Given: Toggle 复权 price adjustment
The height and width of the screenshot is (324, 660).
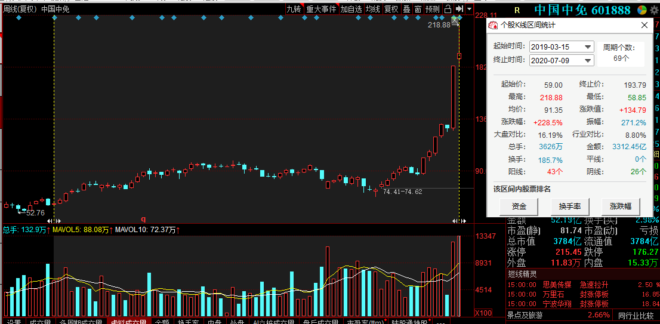Looking at the screenshot, I should [391, 9].
